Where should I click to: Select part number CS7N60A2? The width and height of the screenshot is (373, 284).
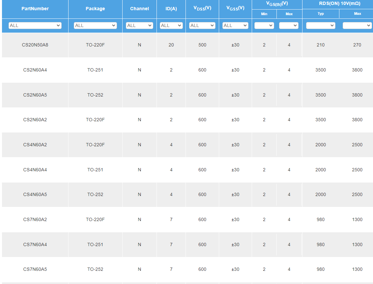pyautogui.click(x=35, y=219)
